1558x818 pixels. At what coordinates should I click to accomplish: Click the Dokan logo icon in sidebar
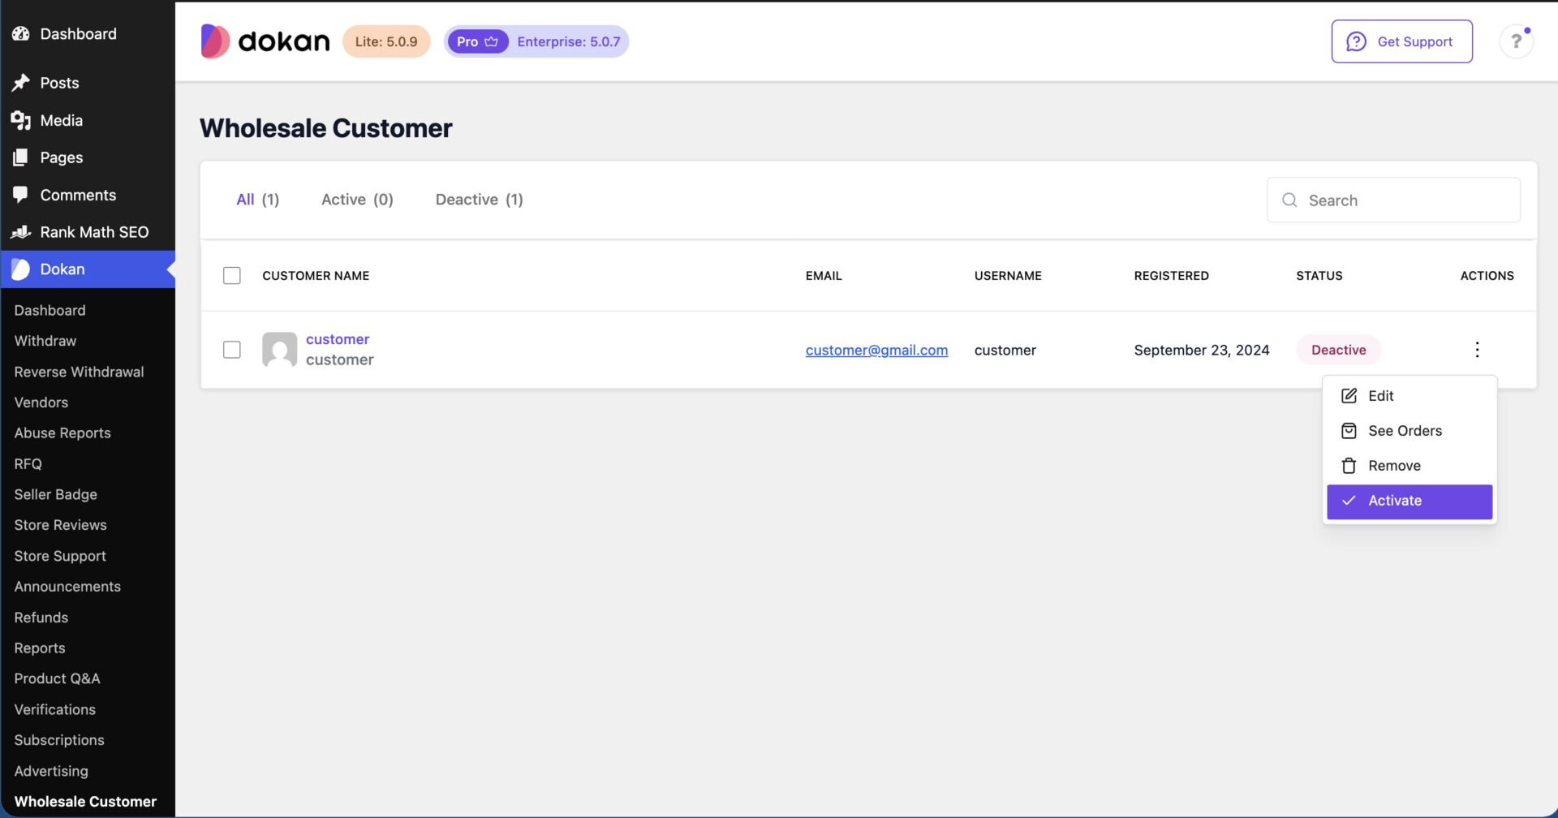tap(21, 269)
